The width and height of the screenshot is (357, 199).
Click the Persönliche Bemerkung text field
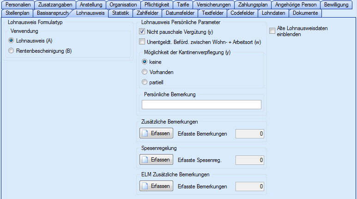pos(201,105)
